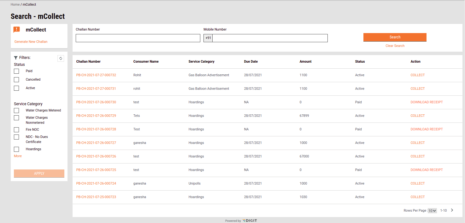The width and height of the screenshot is (465, 223).
Task: Go to next page arrow
Action: [452, 210]
